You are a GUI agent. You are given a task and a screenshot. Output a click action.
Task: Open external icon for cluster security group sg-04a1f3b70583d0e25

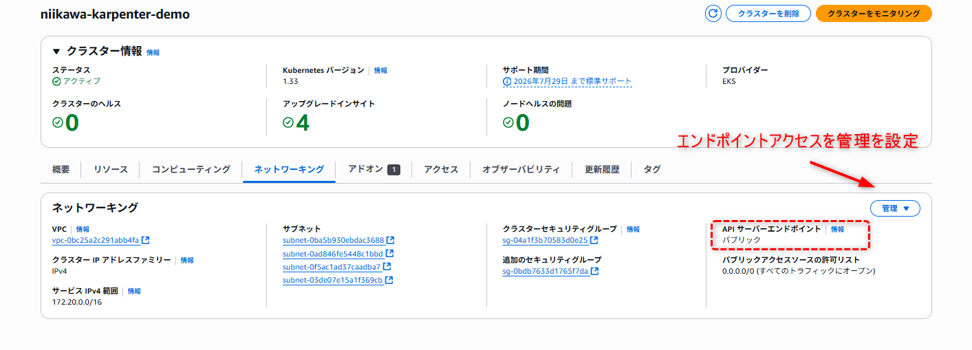(594, 241)
